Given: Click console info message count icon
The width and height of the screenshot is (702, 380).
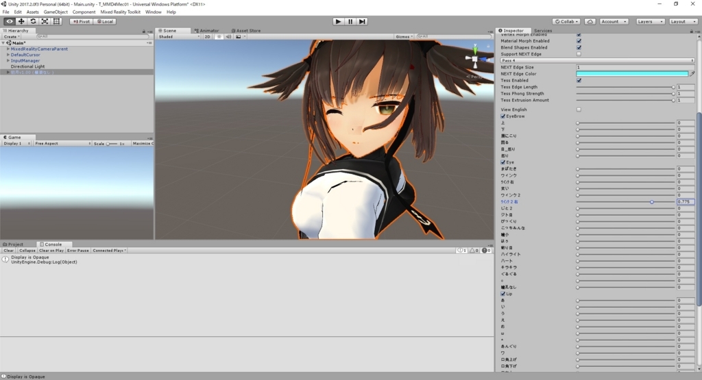Looking at the screenshot, I should tap(461, 251).
